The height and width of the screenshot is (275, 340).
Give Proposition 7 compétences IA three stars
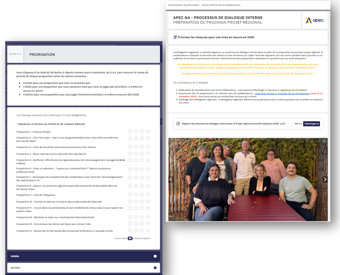(142, 177)
